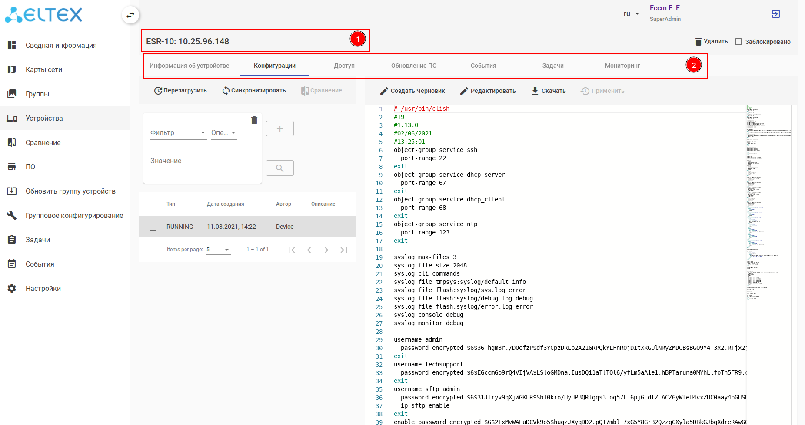
Task: Open Групповое конфигурирование in the sidebar
Action: (74, 215)
